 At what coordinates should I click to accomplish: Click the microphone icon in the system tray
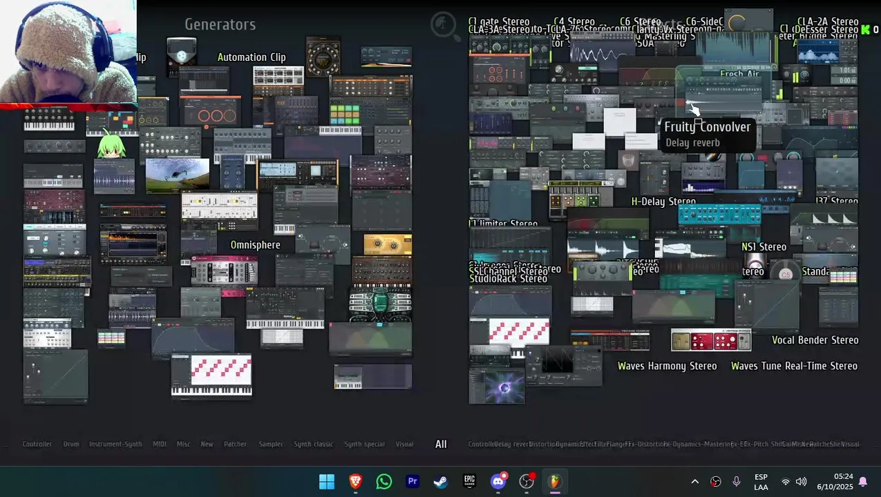pos(737,482)
